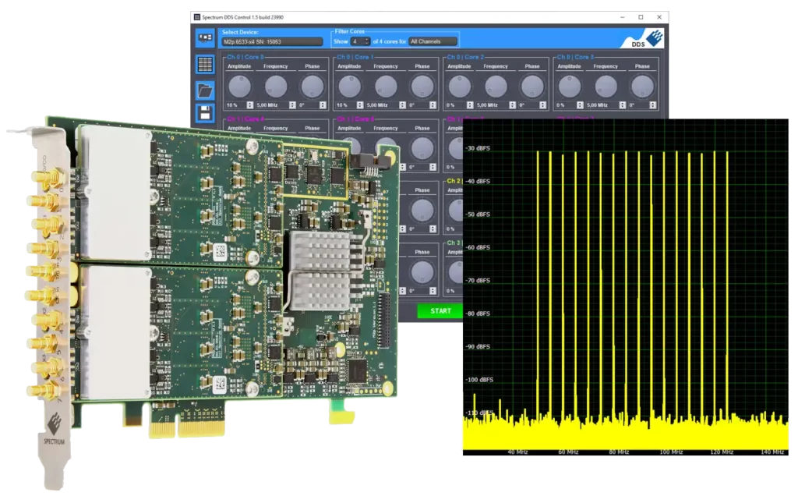Screen dimensions: 798x496
Task: Click the open folder icon to load settings
Action: tap(205, 89)
